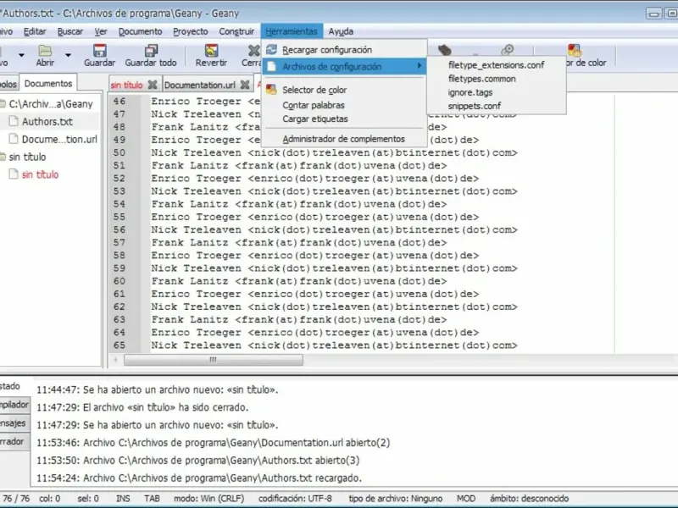678x508 pixels.
Task: Click the Cerrar X icon in toolbar
Action: 253,51
